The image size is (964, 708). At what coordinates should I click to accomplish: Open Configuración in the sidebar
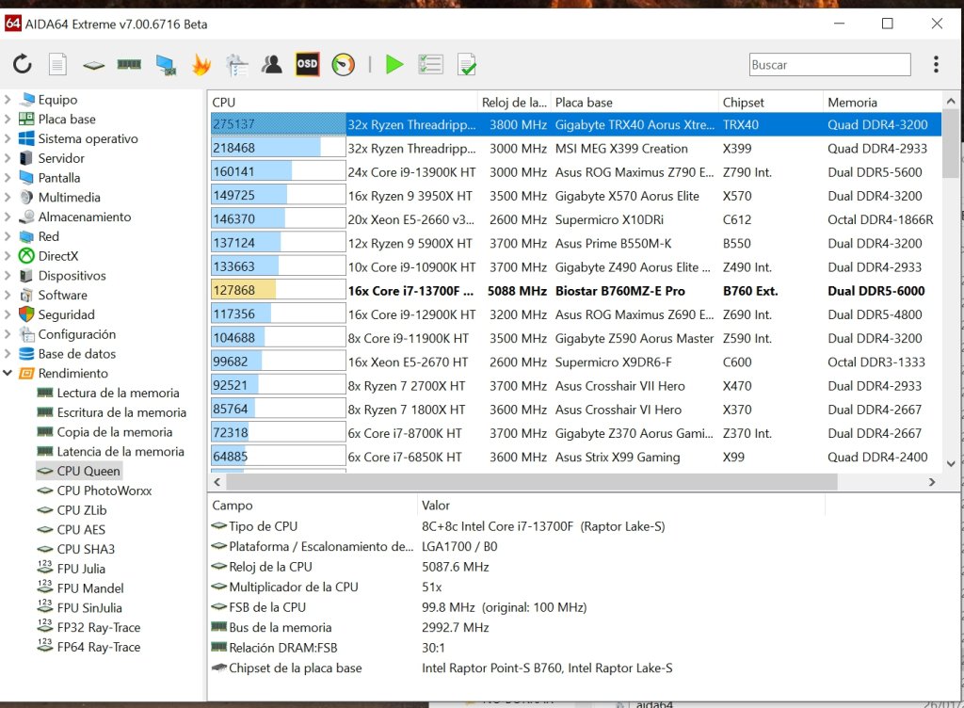tap(77, 334)
